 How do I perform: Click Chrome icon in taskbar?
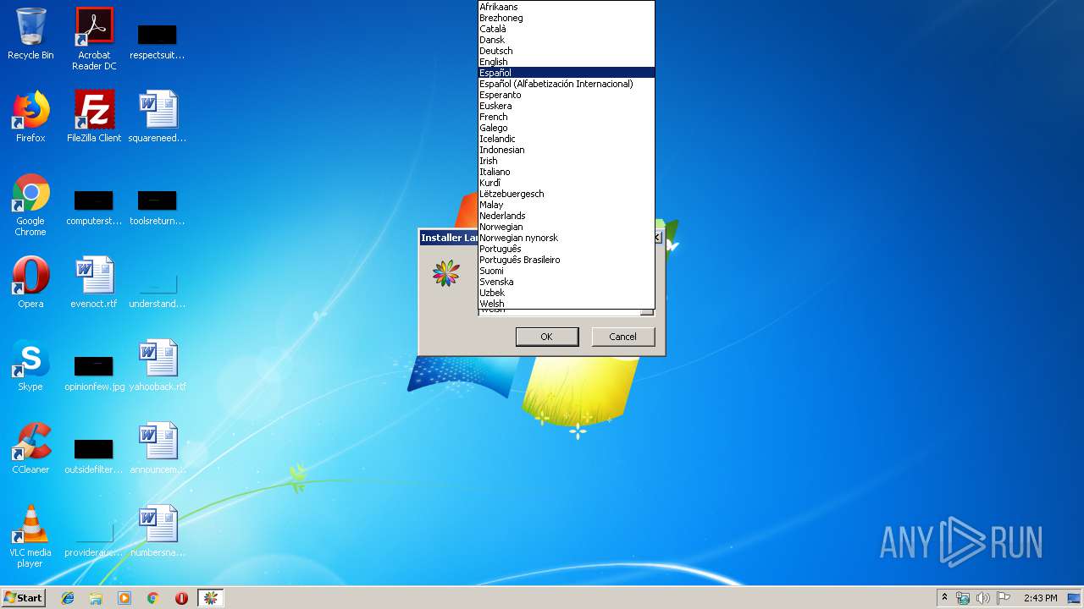pyautogui.click(x=153, y=598)
